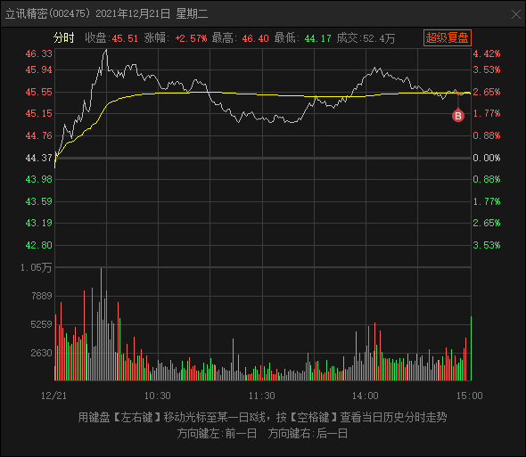Click the volume value 52.4万
The width and height of the screenshot is (526, 457).
(x=379, y=38)
